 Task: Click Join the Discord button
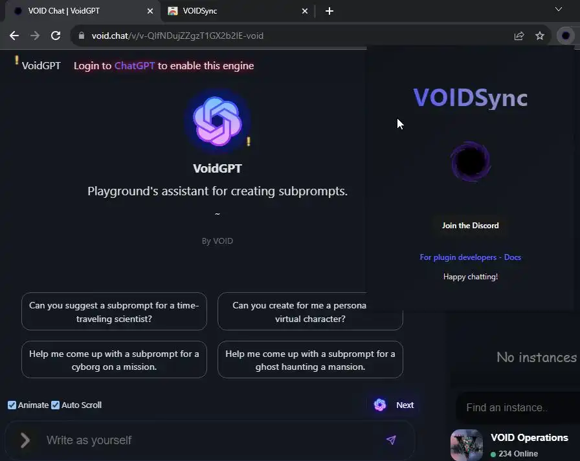[470, 226]
